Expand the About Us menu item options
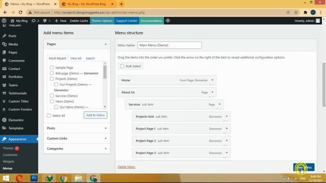 click(x=212, y=92)
